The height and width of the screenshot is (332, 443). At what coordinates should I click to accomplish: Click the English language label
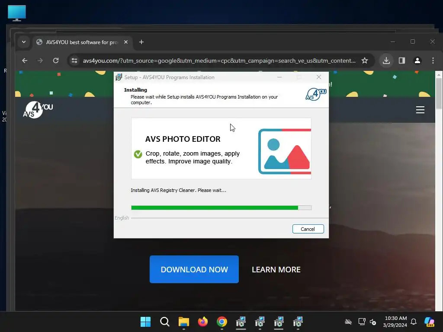122,218
